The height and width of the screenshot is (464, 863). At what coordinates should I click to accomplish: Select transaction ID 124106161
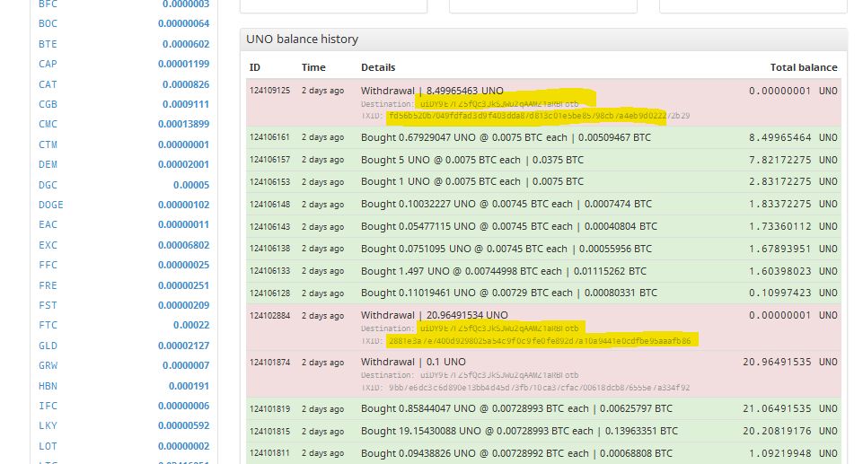(x=269, y=137)
